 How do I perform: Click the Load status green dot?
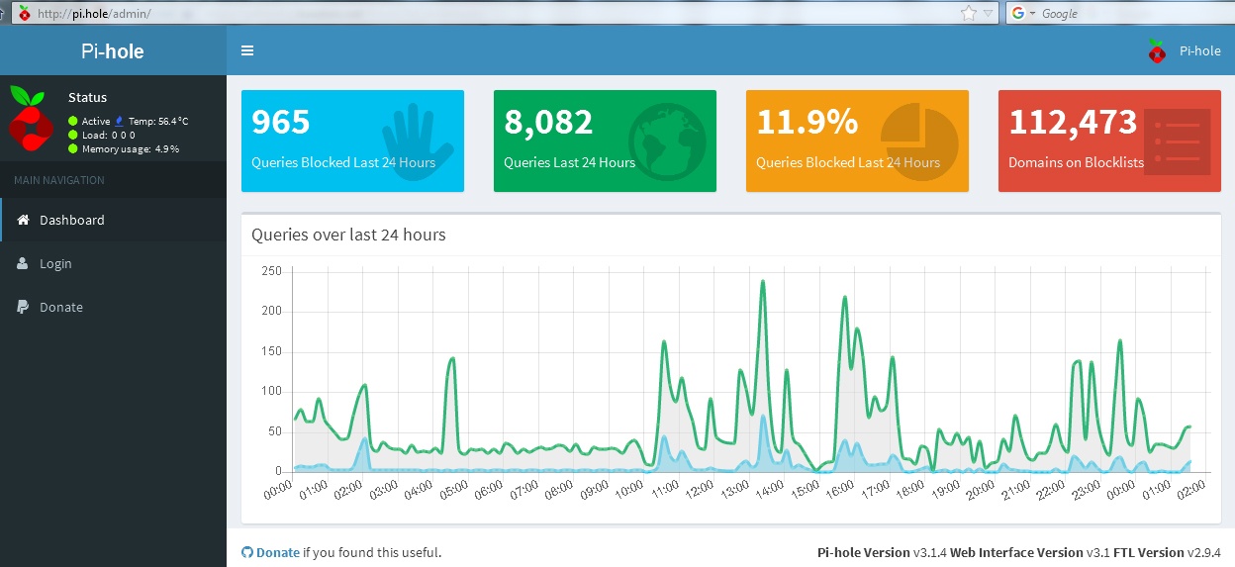[73, 135]
